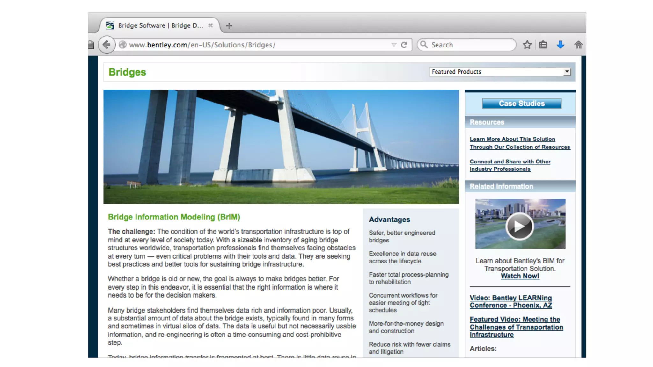Open the bookmarks list icon
Image resolution: width=653 pixels, height=367 pixels.
[543, 45]
